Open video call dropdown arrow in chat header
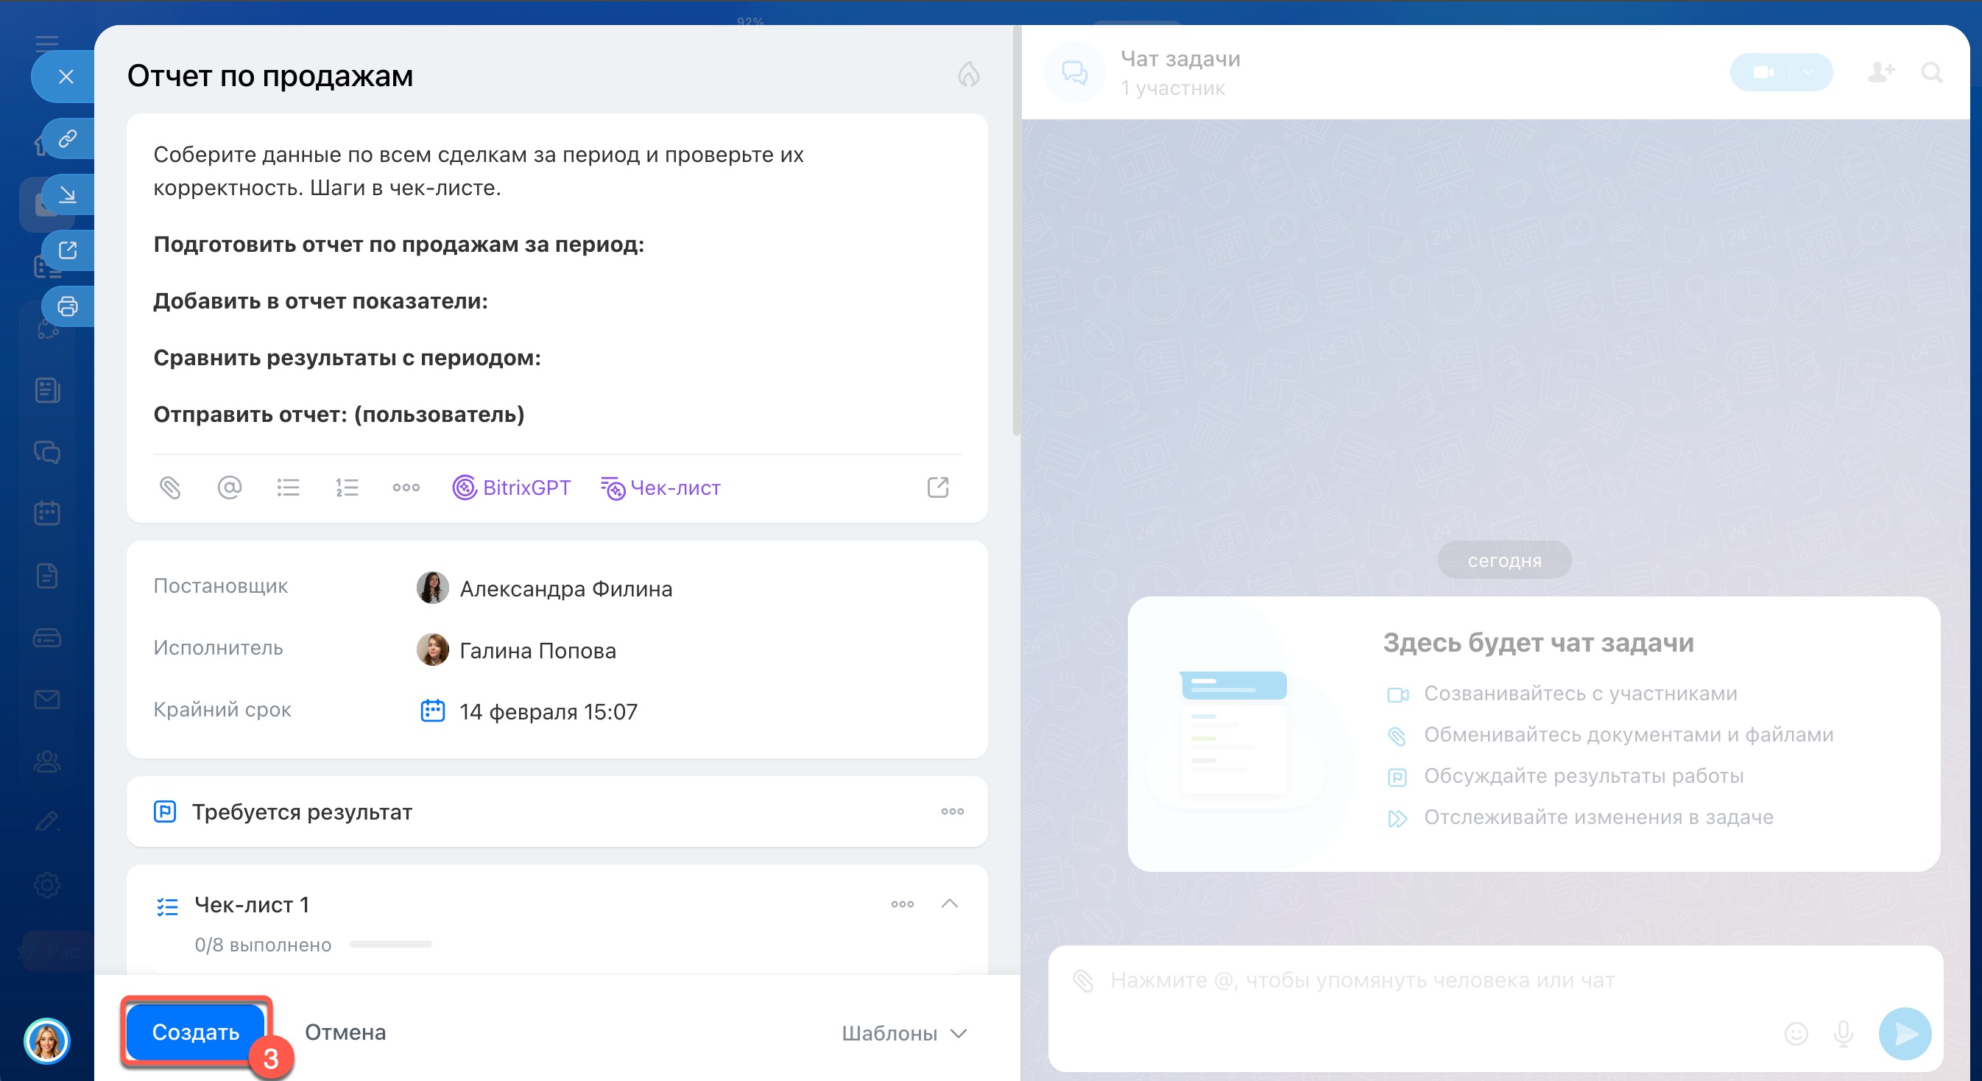The height and width of the screenshot is (1081, 1982). tap(1809, 72)
